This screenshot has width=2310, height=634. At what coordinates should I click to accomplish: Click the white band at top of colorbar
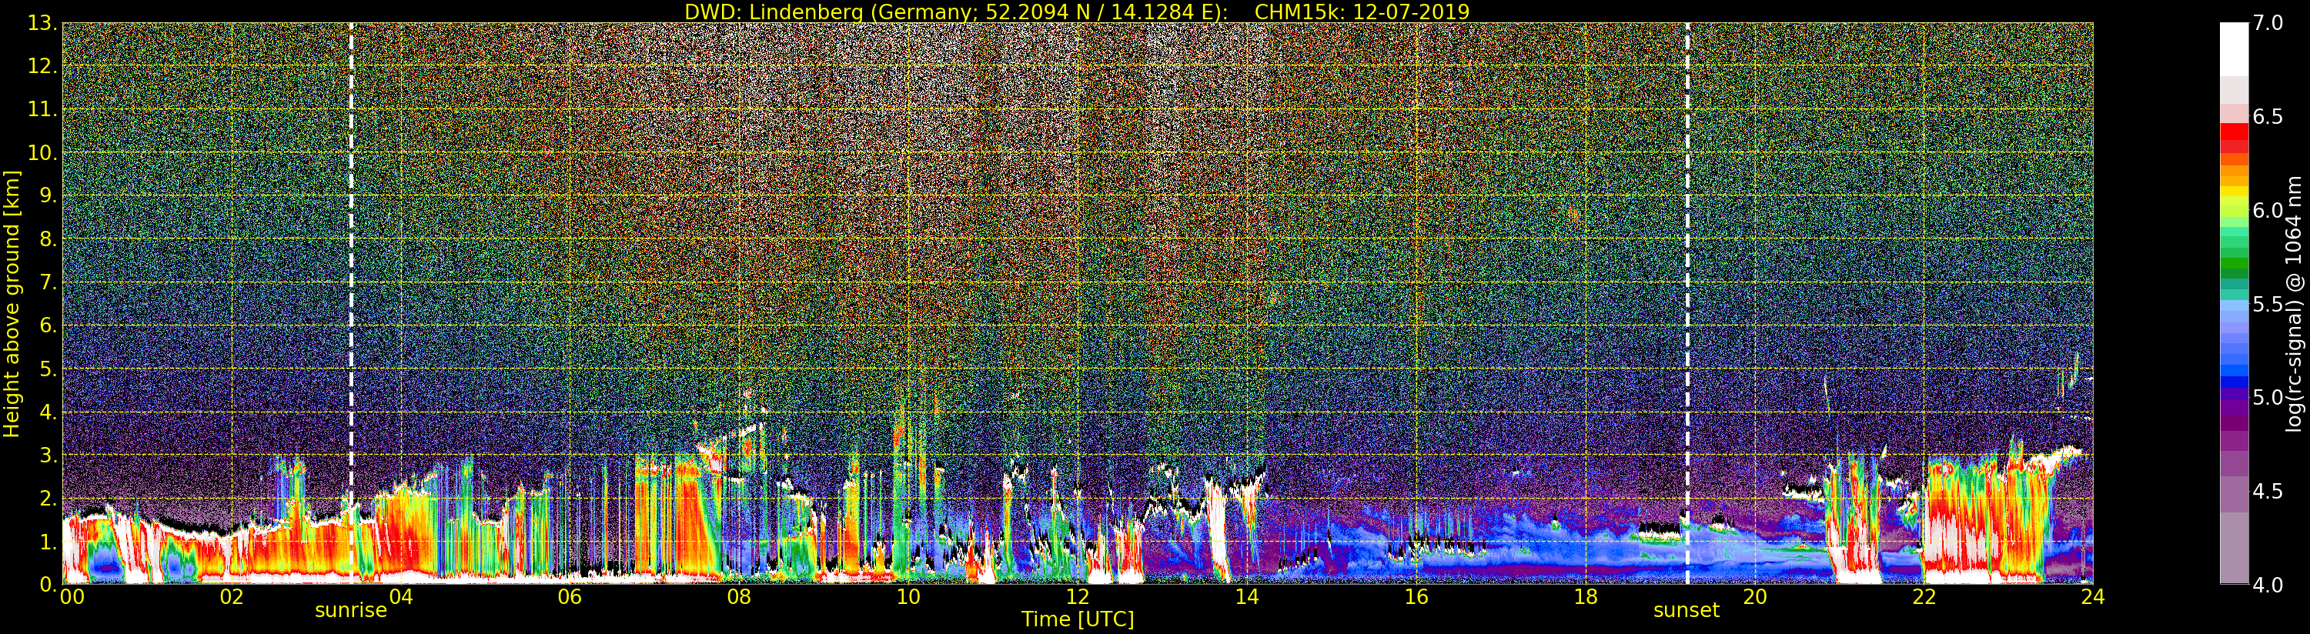pos(2234,49)
